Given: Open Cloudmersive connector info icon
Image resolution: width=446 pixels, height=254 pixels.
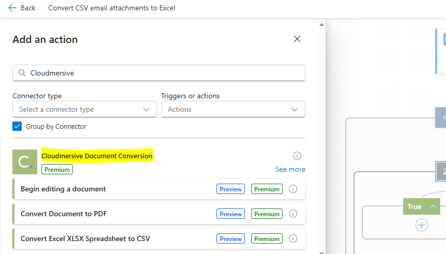Looking at the screenshot, I should click(x=297, y=156).
